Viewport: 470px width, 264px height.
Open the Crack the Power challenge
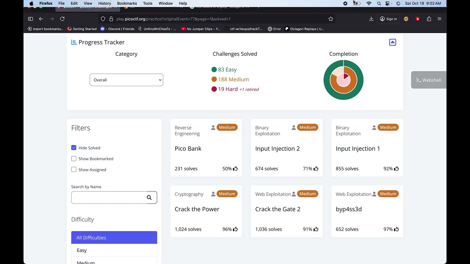point(197,209)
